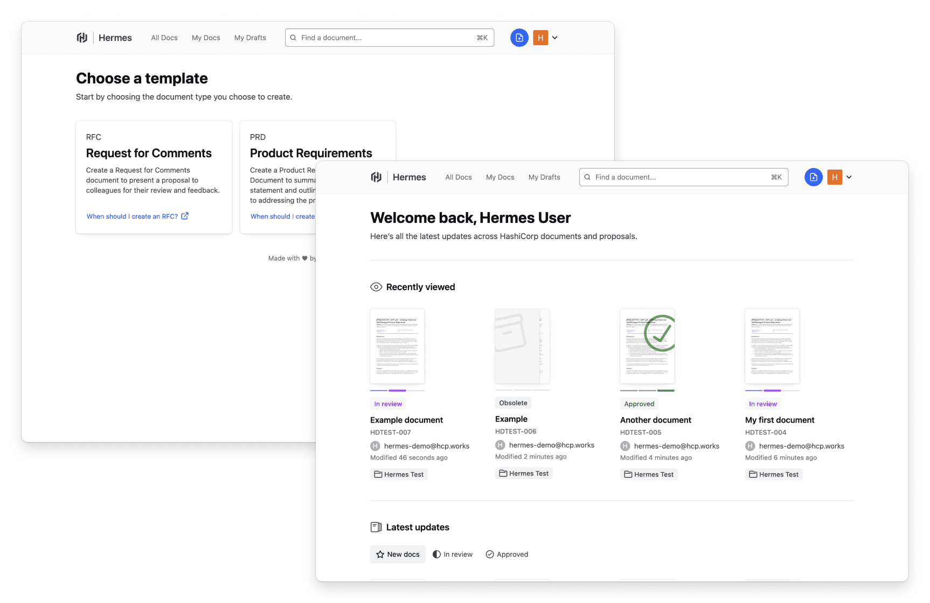Click the Hermes logo in front window
Screen dimensions: 930x603
pos(376,177)
